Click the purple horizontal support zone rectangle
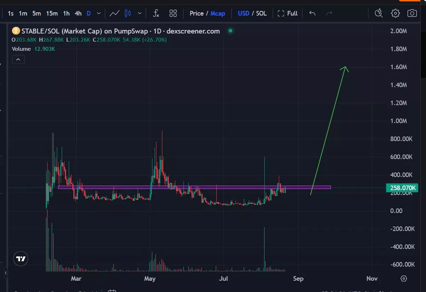This screenshot has height=292, width=426. click(194, 187)
